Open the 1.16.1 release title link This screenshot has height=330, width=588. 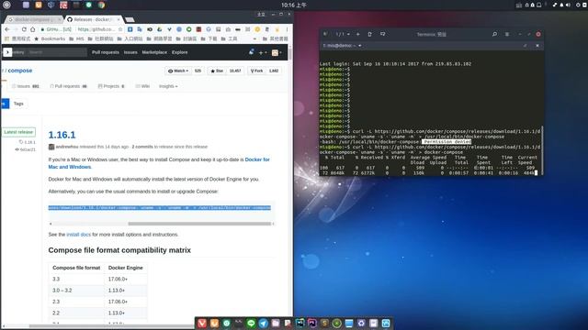click(x=62, y=135)
